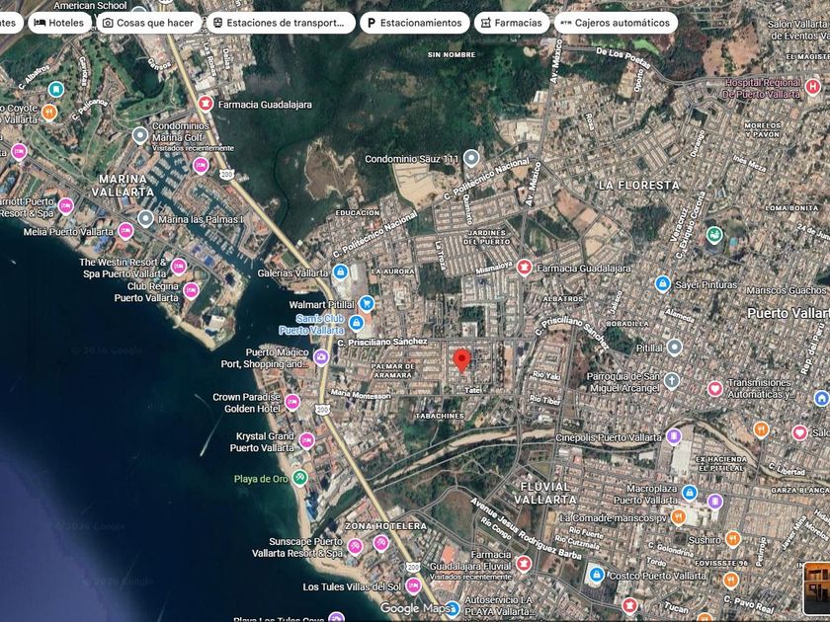Click Hospital Regional de Puerto Vallarta marker
This screenshot has width=830, height=622.
(812, 86)
